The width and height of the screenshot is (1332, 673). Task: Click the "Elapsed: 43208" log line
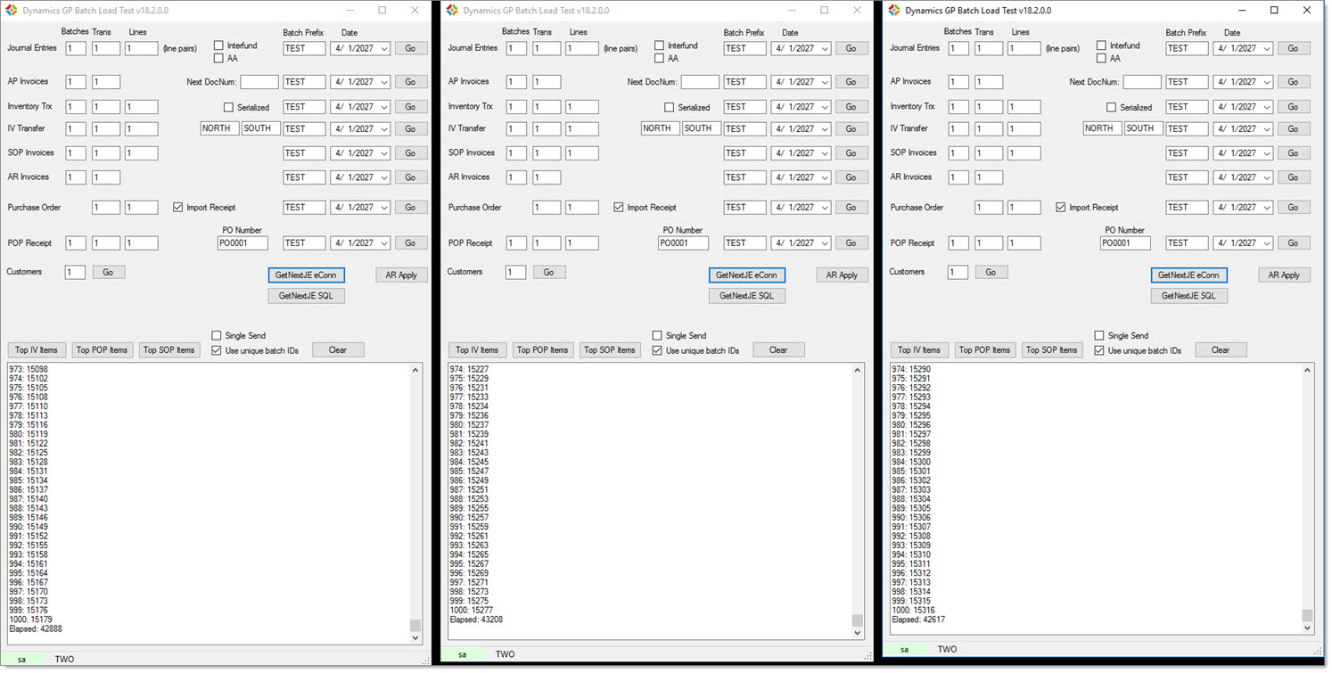(476, 620)
